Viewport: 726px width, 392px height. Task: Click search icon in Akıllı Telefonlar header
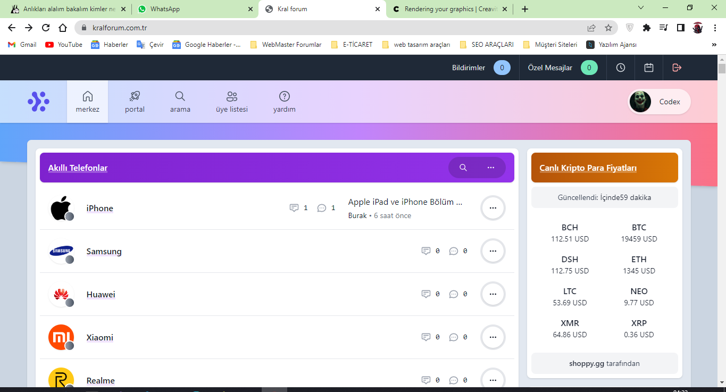[463, 168]
